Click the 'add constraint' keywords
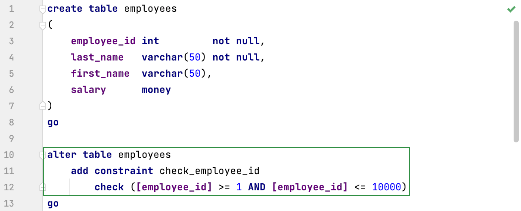Screen dimensions: 521x211 [x=112, y=171]
